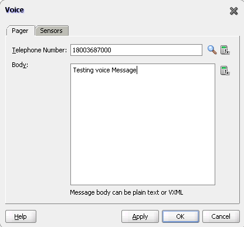Open expression builder icon beside Body

tap(225, 71)
